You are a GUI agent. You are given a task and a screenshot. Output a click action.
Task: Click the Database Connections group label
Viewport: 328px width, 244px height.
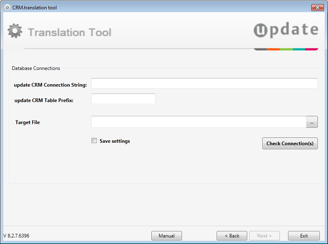click(36, 68)
